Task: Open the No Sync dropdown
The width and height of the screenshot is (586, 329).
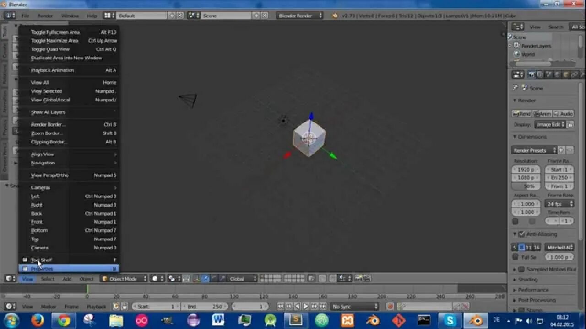Action: (355, 307)
